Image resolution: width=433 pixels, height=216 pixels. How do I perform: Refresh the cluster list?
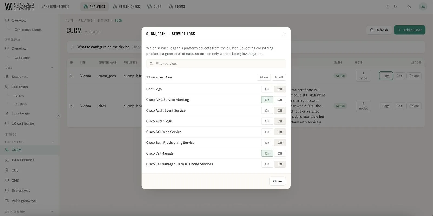[379, 30]
